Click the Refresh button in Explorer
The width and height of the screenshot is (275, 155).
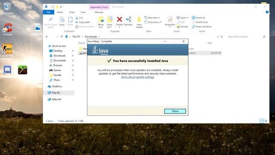(222, 37)
